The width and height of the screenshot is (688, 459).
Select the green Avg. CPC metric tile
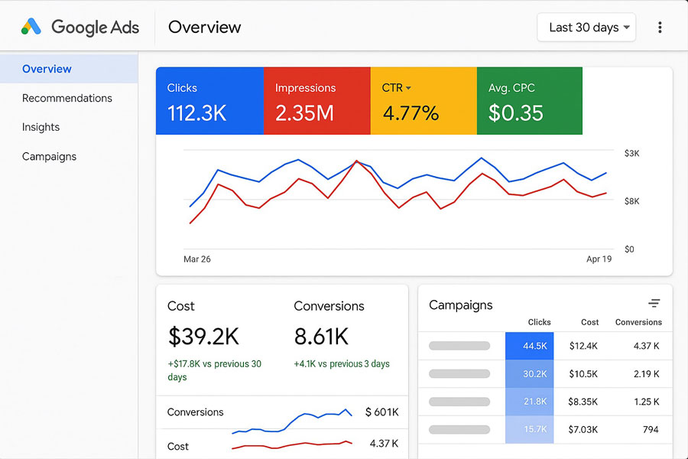pyautogui.click(x=529, y=101)
